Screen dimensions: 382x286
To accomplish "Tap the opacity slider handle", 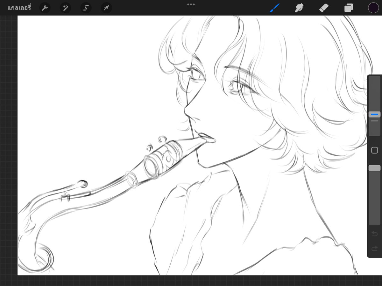I will coord(374,168).
